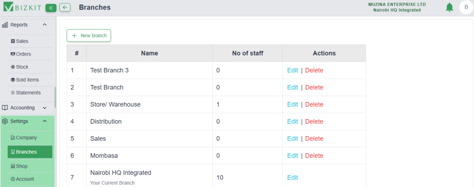Click the Actions column header

click(x=324, y=54)
